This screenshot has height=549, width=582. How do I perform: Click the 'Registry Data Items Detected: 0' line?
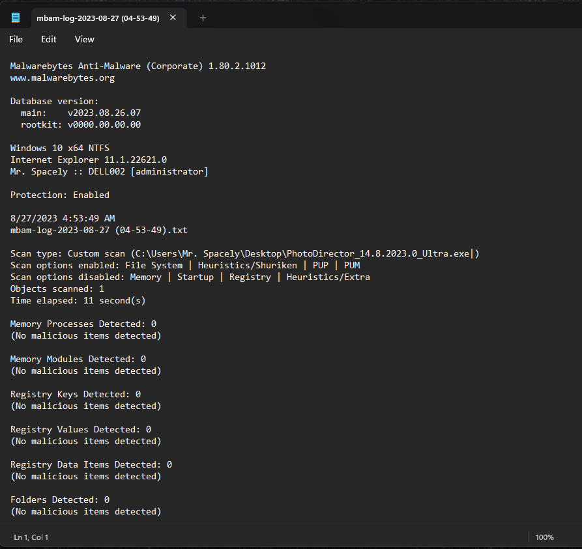(91, 465)
